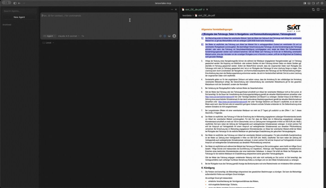Viewport: 326px width, 188px height.
Task: Click the PDF vertical scrollbar thumb
Action: 325,140
